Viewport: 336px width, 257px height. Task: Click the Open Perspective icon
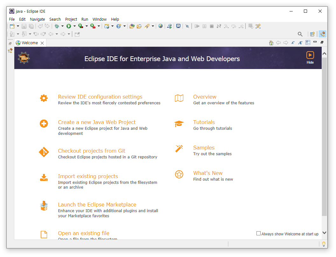(312, 34)
